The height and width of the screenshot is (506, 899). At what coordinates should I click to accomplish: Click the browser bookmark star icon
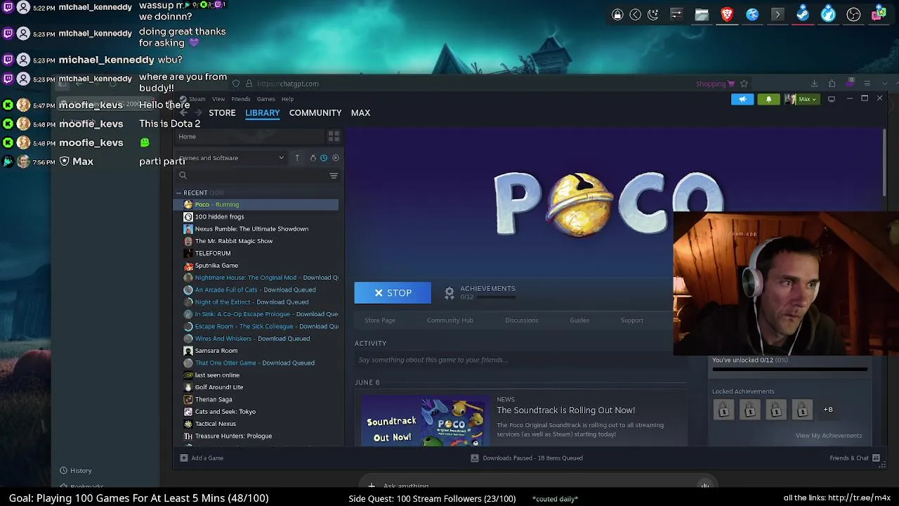click(744, 84)
